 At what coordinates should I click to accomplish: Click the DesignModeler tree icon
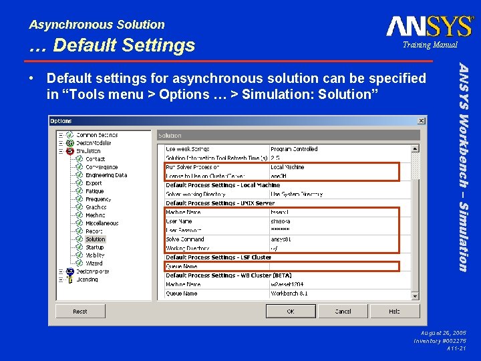[70, 143]
